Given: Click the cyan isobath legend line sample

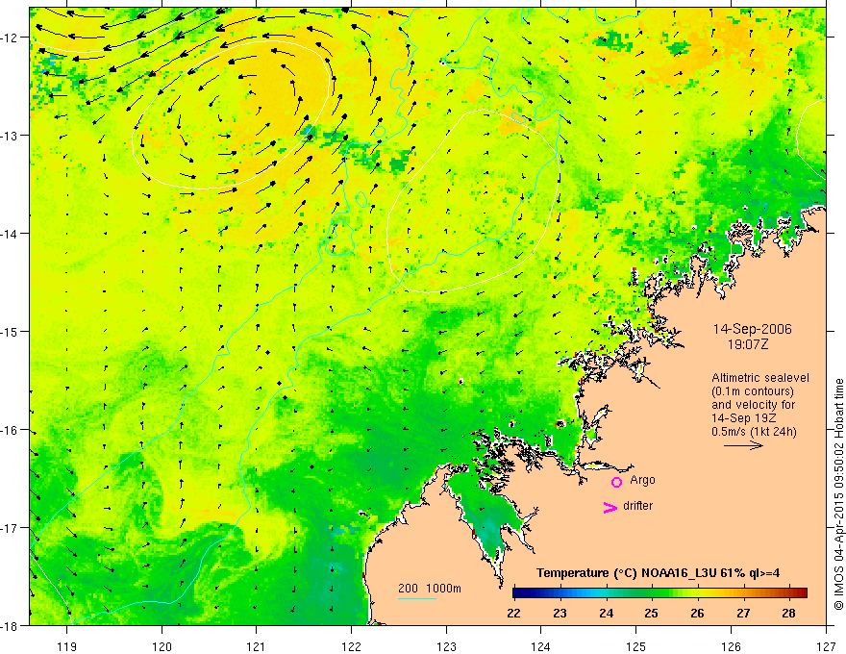Looking at the screenshot, I should pyautogui.click(x=417, y=598).
